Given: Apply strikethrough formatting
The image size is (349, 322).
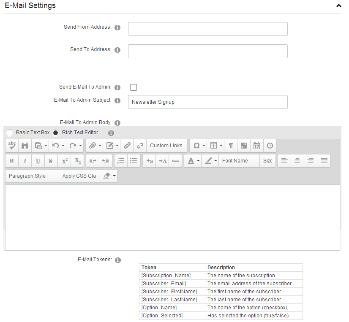Looking at the screenshot, I should [51, 161].
